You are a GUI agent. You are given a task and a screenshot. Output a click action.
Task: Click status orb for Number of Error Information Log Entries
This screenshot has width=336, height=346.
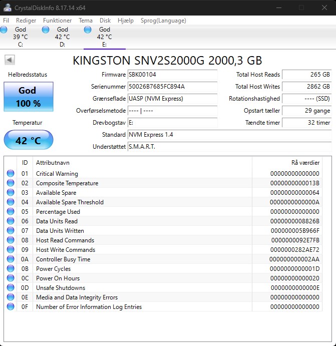(11, 306)
